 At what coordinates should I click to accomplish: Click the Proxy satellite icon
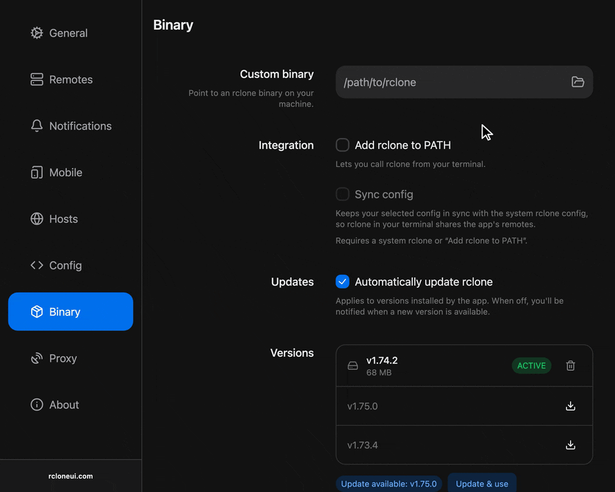(x=37, y=358)
